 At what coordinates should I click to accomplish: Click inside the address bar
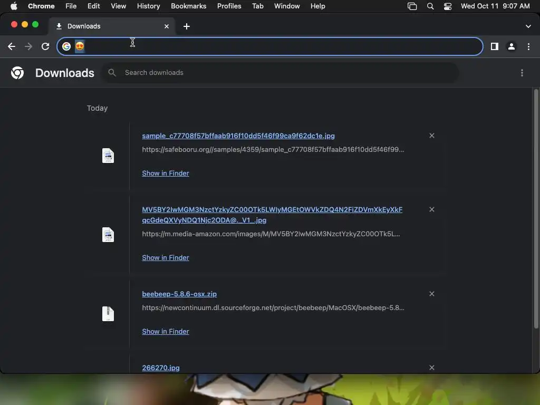(x=270, y=46)
